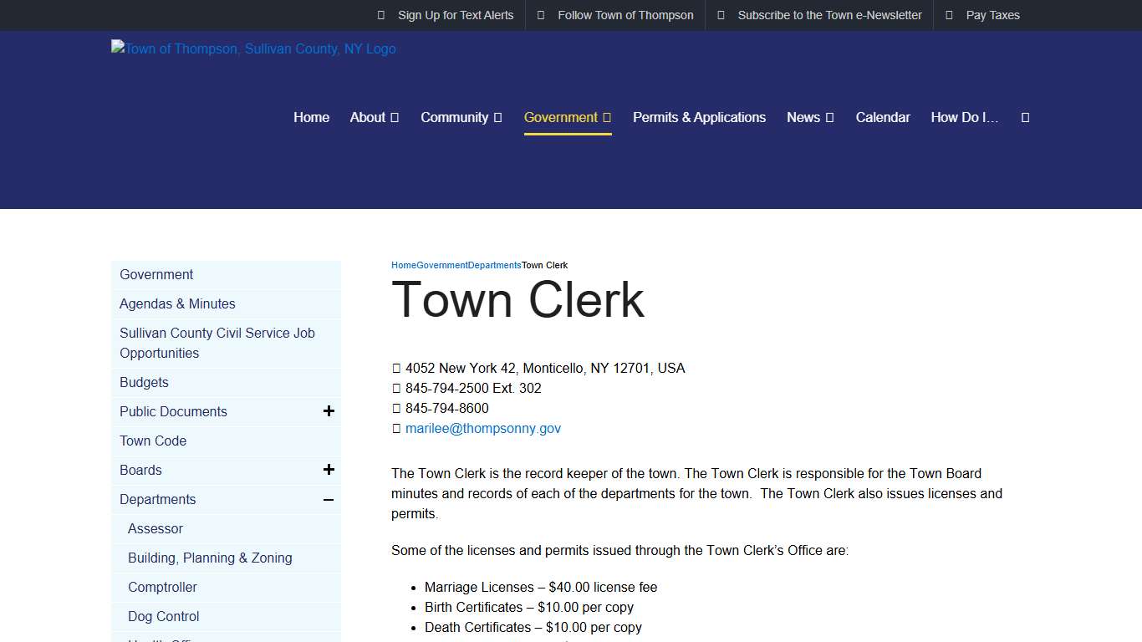This screenshot has height=642, width=1142.
Task: Collapse the Departments section
Action: 329,499
